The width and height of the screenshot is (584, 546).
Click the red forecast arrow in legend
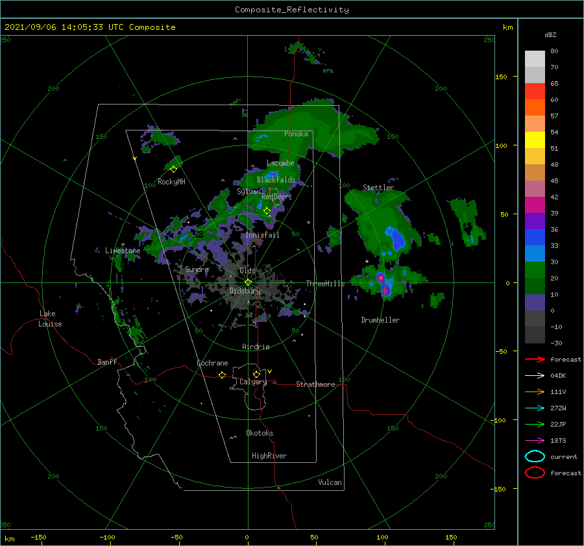(535, 359)
